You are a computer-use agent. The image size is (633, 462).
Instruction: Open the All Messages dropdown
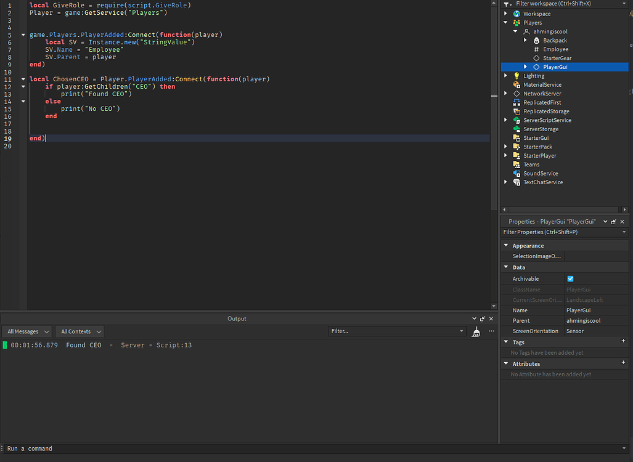(27, 331)
